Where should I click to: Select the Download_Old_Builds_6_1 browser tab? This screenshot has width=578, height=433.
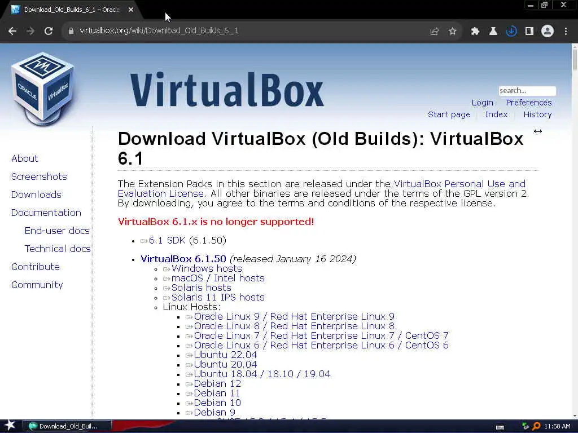pyautogui.click(x=72, y=10)
